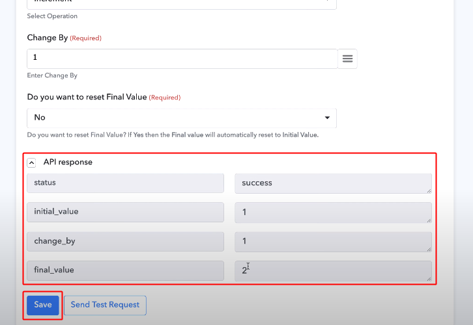Click the Save button

tap(43, 305)
